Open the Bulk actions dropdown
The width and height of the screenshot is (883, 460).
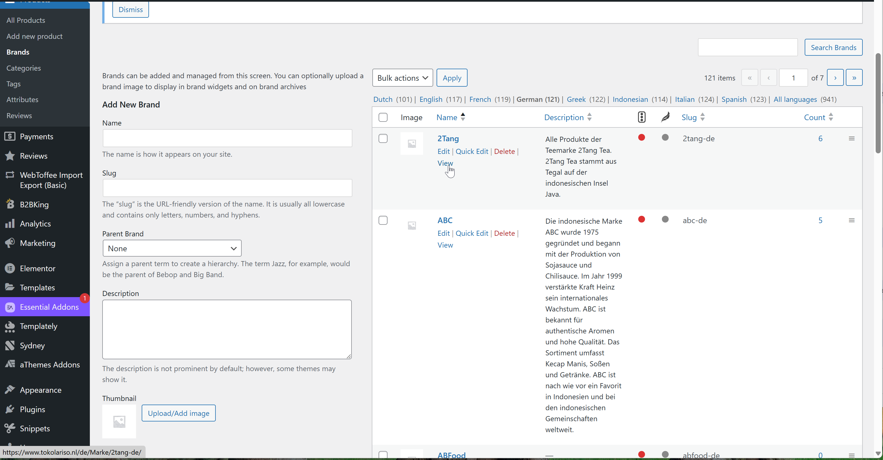pyautogui.click(x=402, y=78)
